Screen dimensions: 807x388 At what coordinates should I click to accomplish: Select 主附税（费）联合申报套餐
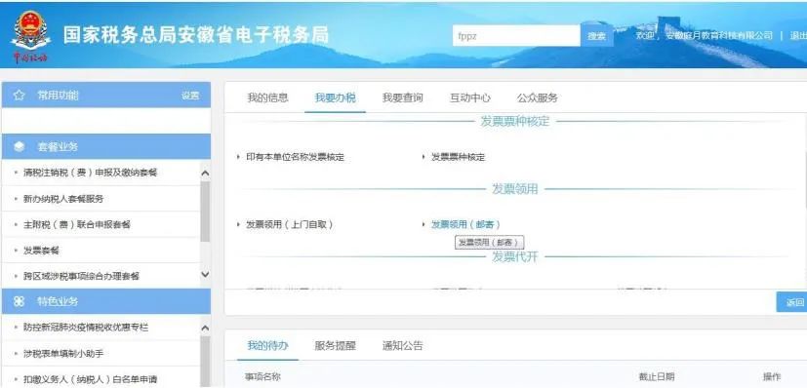[77, 224]
